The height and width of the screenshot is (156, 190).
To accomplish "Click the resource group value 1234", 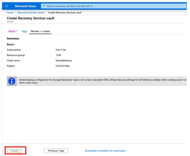I will (58, 55).
